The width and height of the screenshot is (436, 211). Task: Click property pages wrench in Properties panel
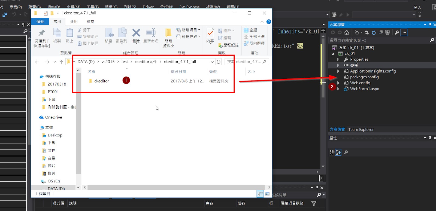tap(346, 152)
